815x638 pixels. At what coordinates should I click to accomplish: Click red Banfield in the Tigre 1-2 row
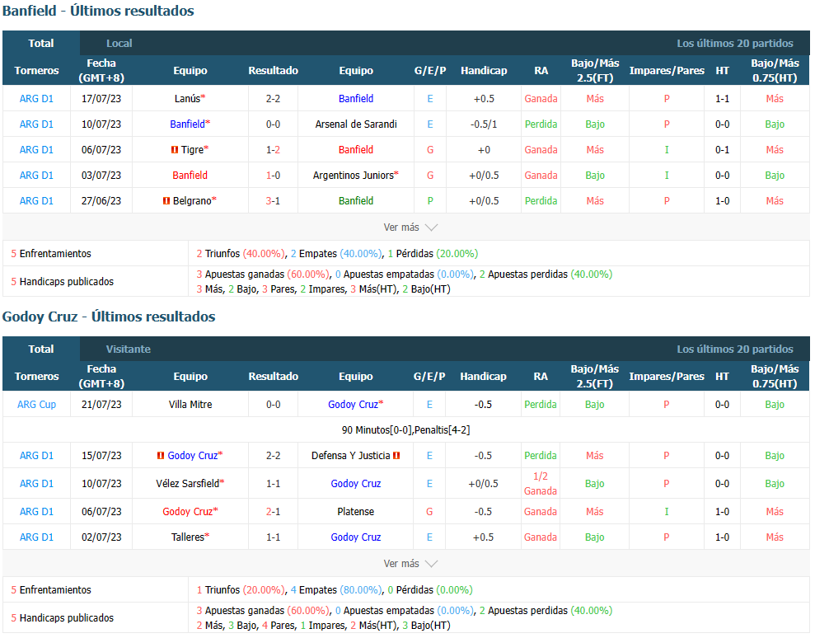356,149
